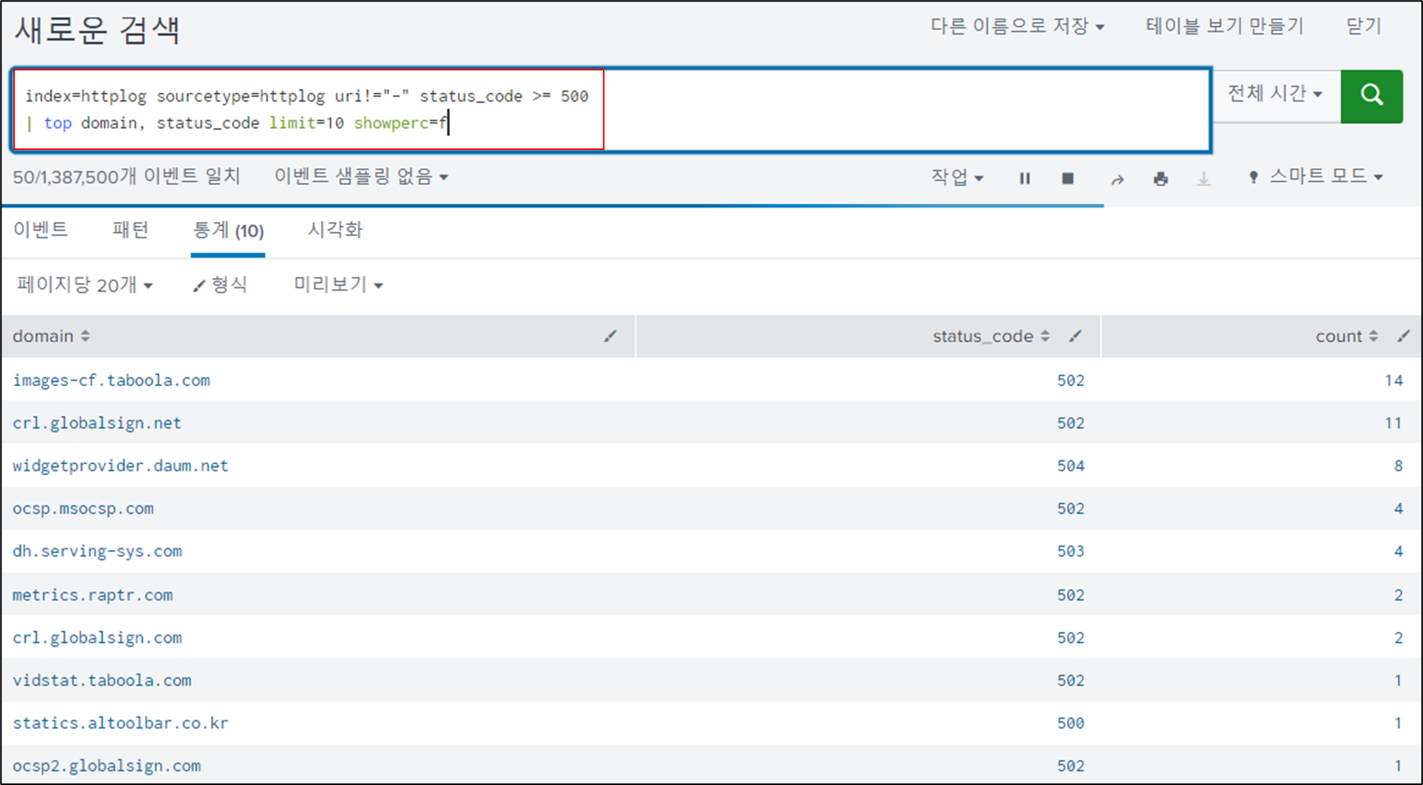Image resolution: width=1423 pixels, height=785 pixels.
Task: Stop the search job
Action: point(1068,179)
